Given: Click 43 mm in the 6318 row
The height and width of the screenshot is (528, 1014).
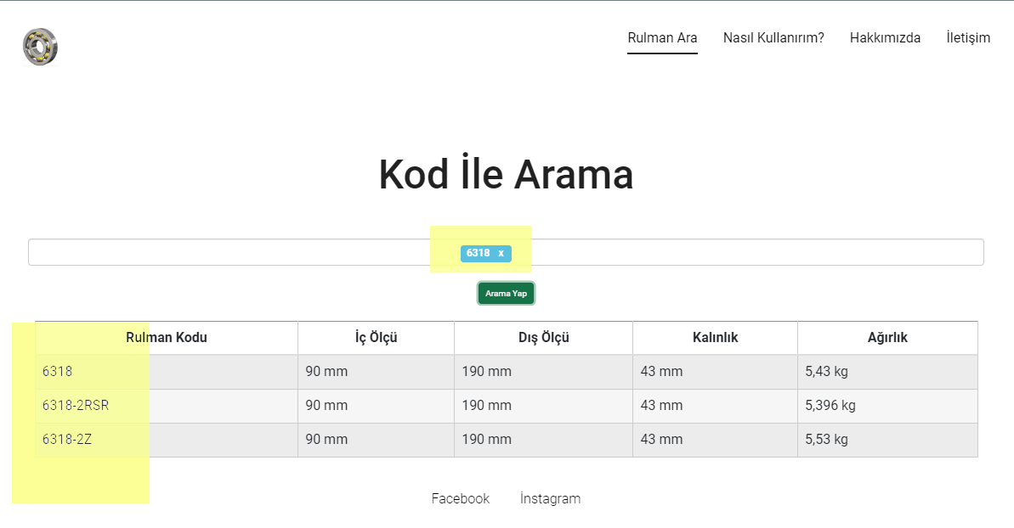Looking at the screenshot, I should pyautogui.click(x=715, y=372).
